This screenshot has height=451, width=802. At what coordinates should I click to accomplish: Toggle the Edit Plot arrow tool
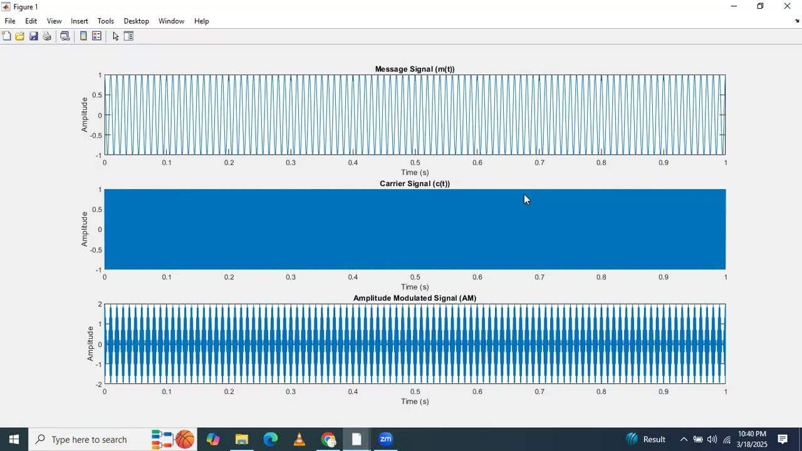coord(116,36)
